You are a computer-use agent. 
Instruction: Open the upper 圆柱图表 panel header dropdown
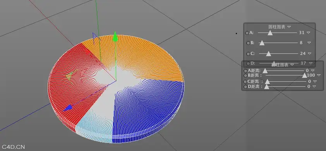(289, 27)
